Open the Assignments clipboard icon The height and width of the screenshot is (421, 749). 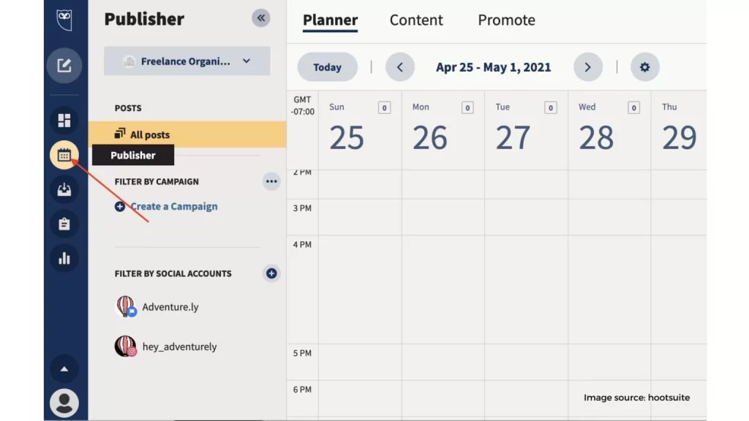click(64, 224)
